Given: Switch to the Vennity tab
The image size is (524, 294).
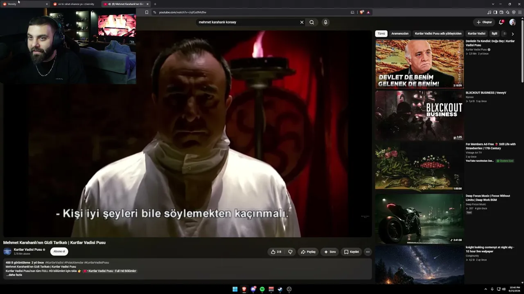Looking at the screenshot, I should pos(25,4).
